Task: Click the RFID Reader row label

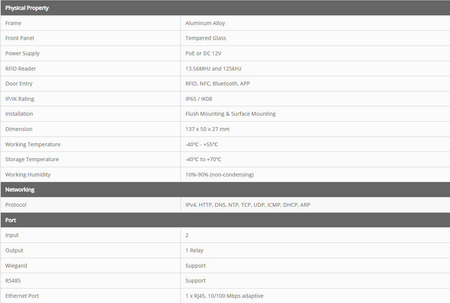Action: [x=21, y=69]
